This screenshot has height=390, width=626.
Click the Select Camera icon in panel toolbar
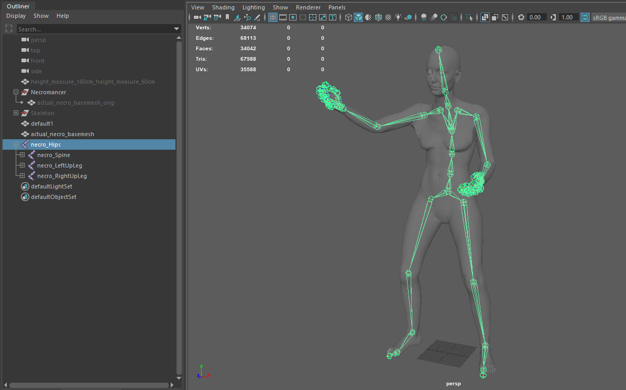[197, 17]
